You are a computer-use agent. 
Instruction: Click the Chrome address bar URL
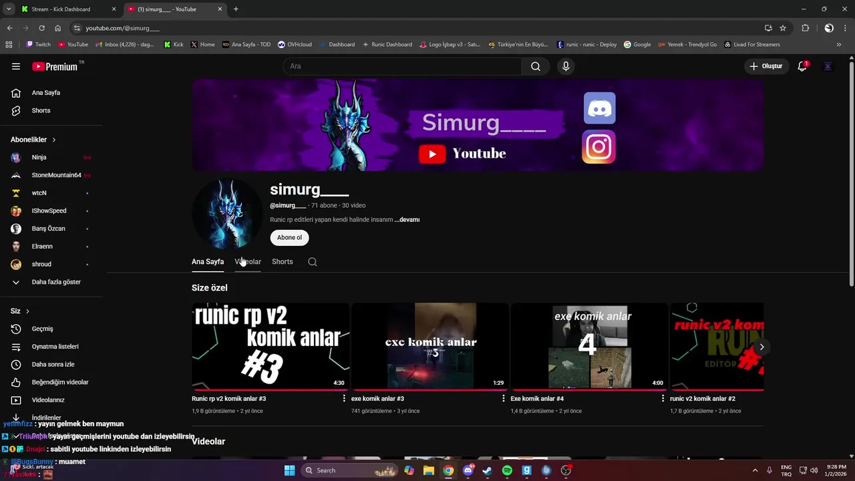tap(122, 28)
